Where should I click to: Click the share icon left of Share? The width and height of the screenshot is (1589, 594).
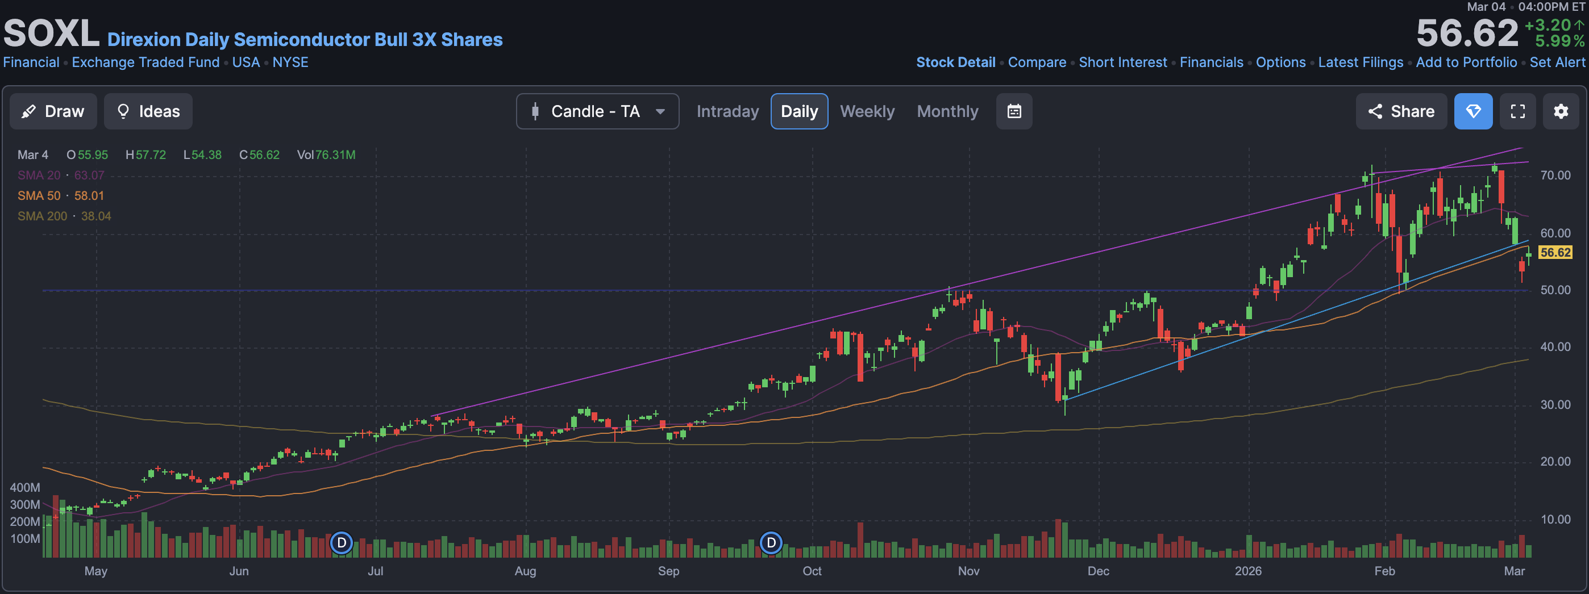click(x=1375, y=111)
